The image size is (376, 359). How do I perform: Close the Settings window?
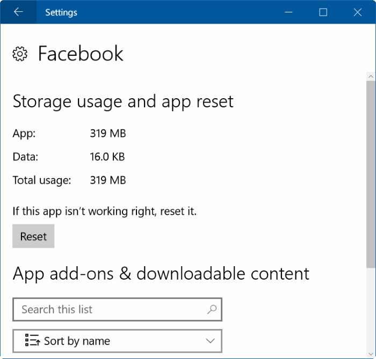click(x=358, y=12)
